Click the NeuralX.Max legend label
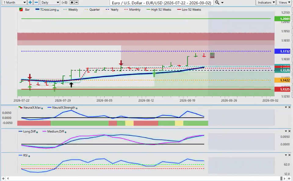 [32, 108]
